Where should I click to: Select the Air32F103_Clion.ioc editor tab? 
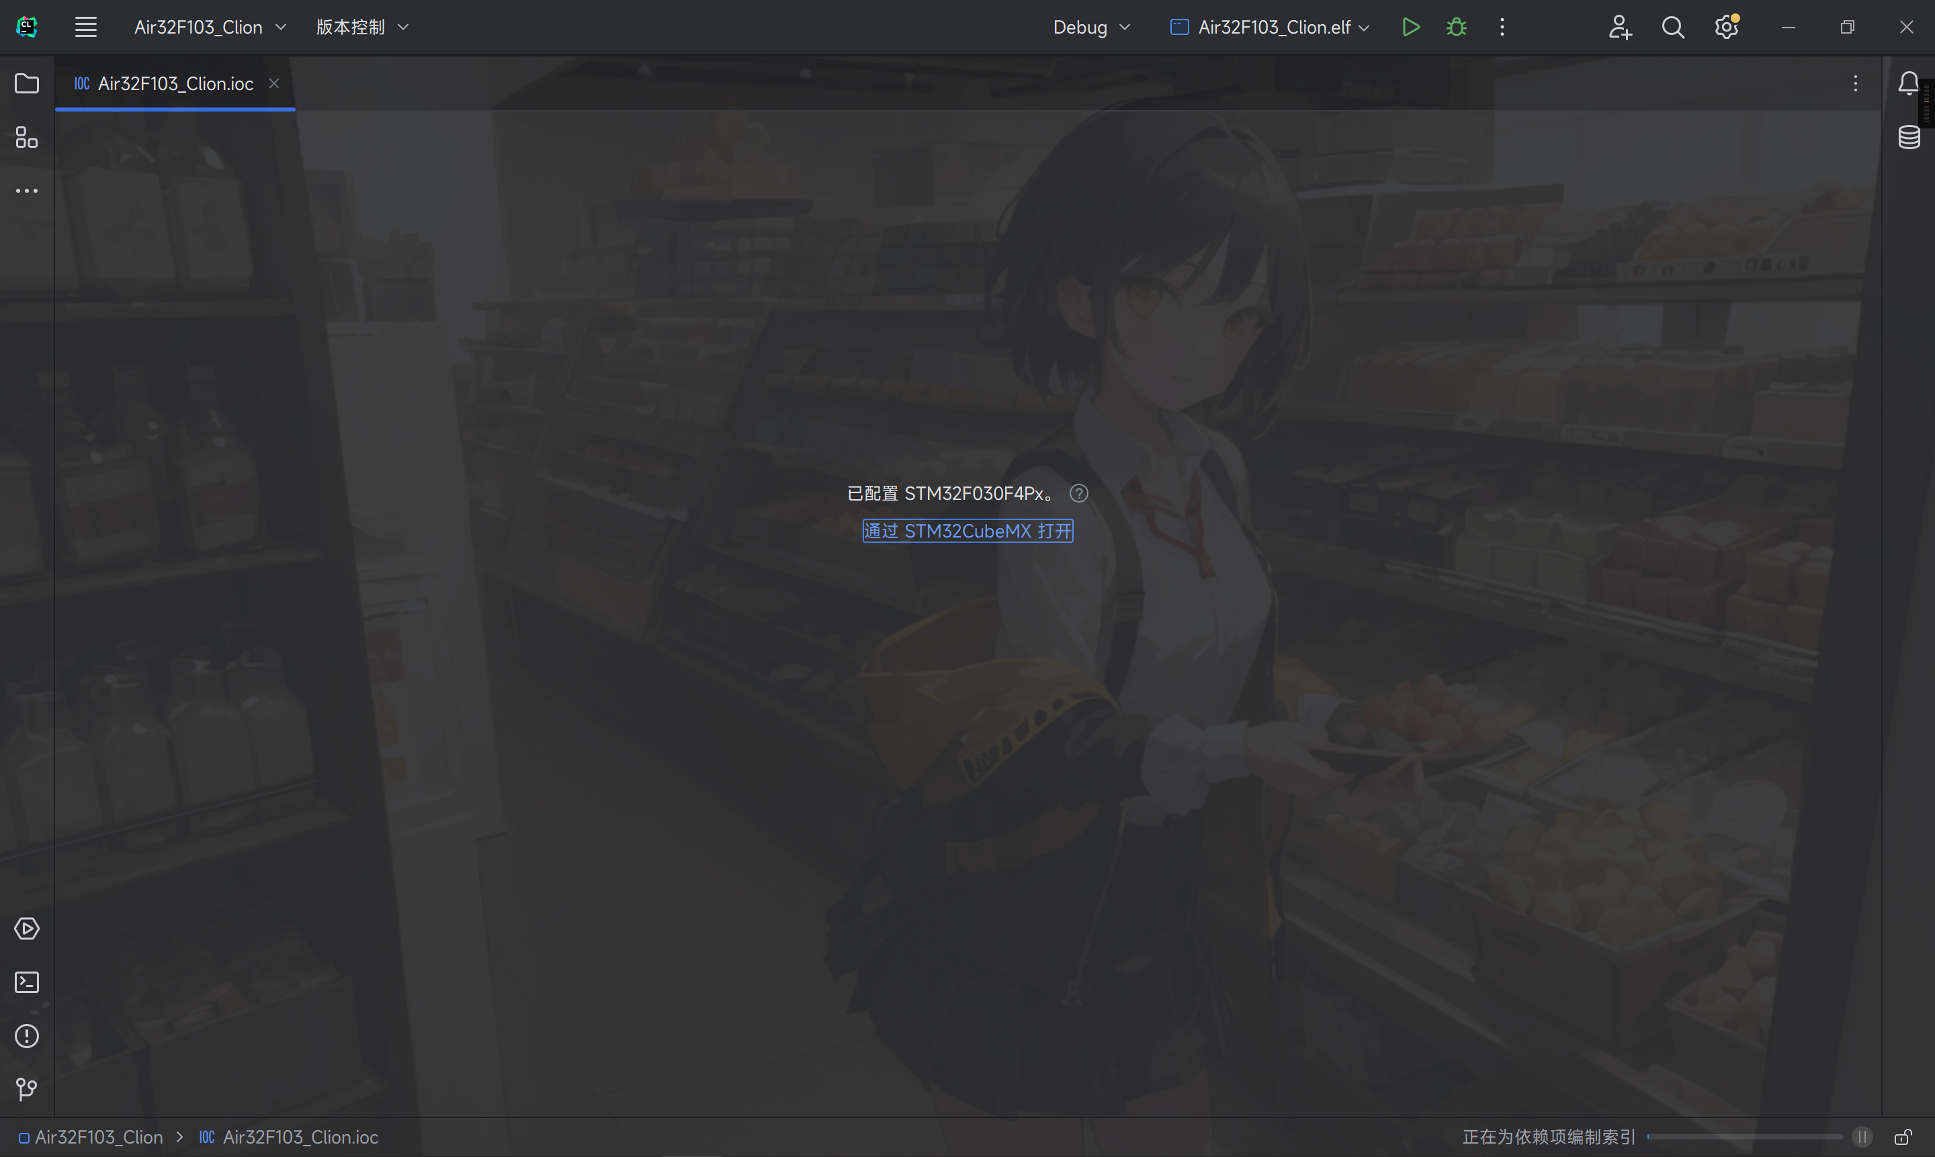pos(175,83)
